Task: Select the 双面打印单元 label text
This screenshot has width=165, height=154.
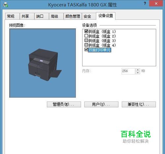Action: [100, 50]
